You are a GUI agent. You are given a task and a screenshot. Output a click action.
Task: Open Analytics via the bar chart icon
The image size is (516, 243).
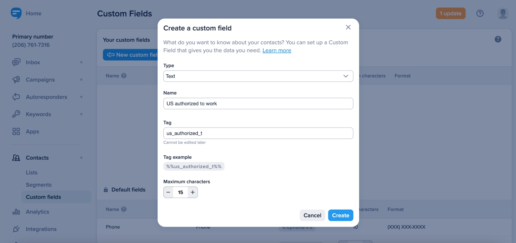click(x=16, y=212)
